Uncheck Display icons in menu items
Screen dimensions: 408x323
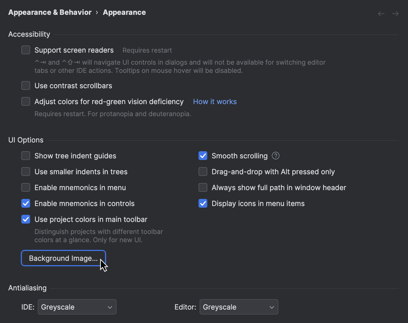[203, 203]
